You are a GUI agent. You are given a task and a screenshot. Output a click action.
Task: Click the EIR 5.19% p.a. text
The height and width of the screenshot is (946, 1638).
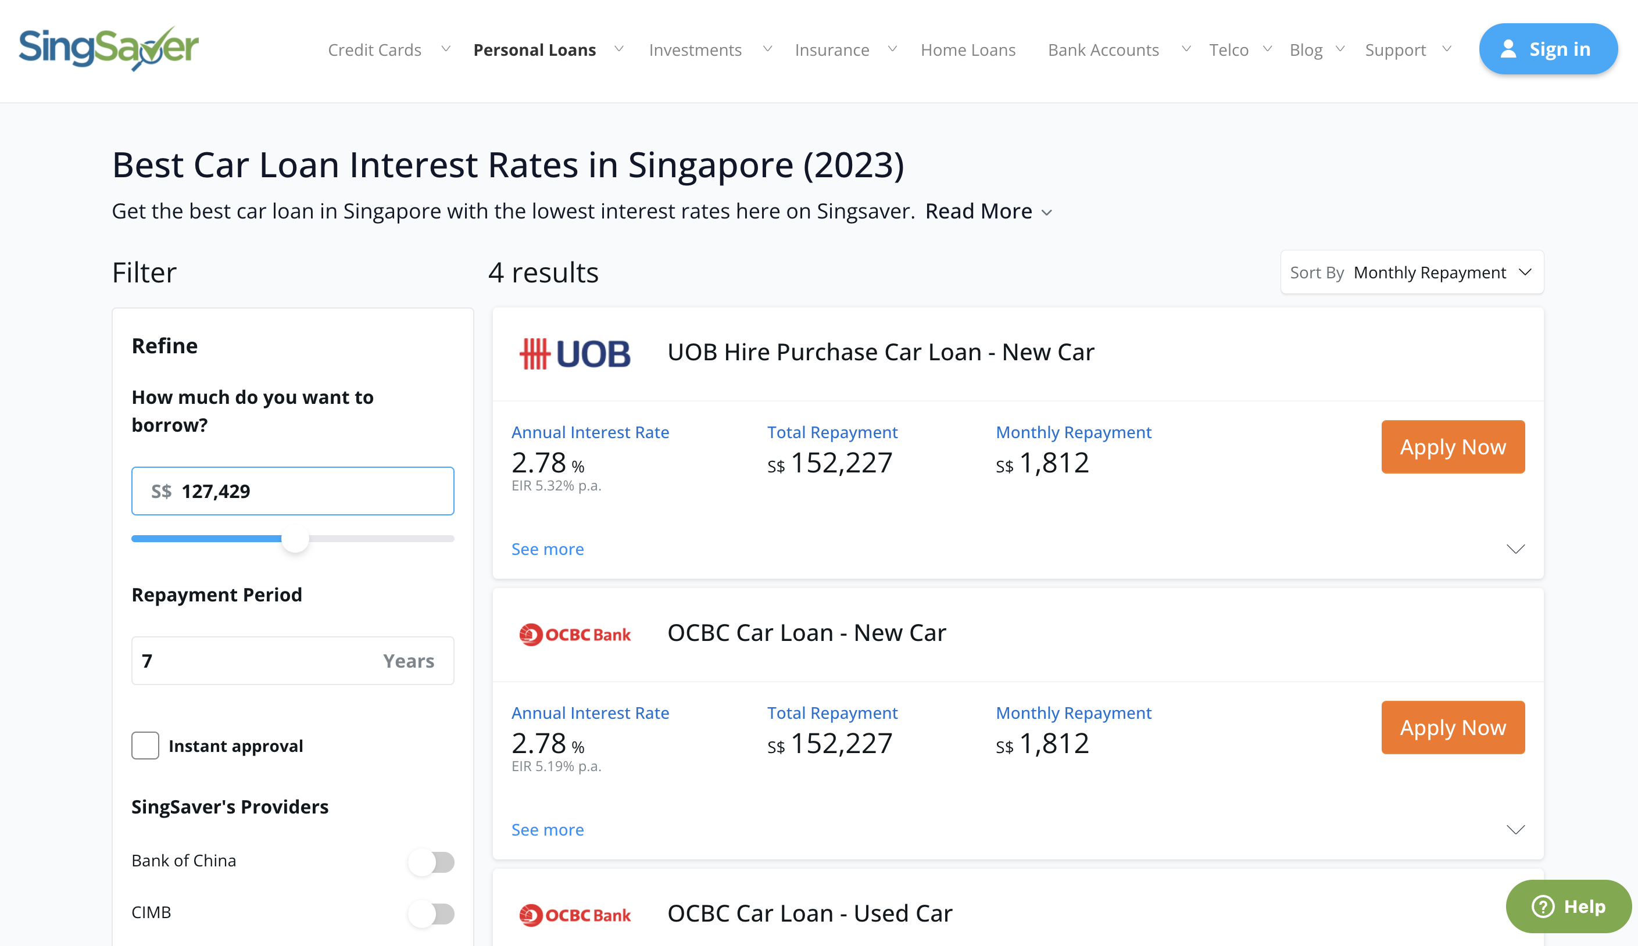(x=556, y=766)
